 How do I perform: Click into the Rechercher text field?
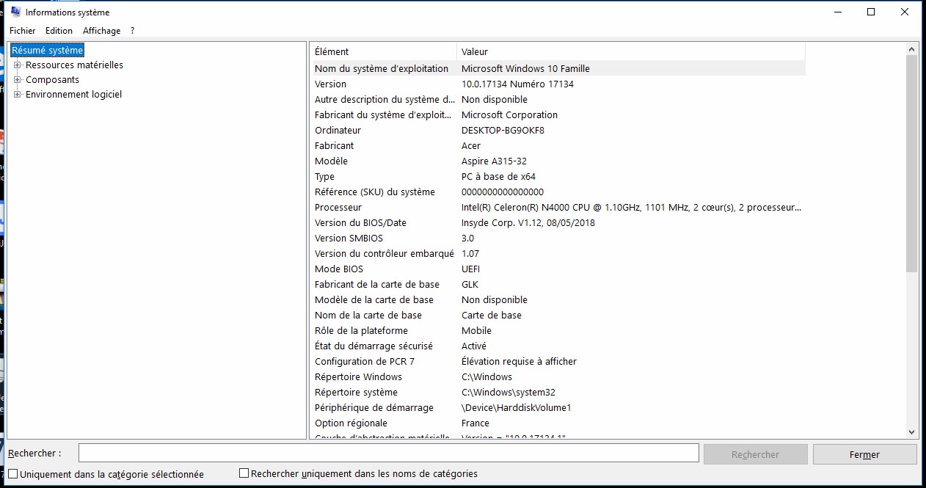coord(388,454)
